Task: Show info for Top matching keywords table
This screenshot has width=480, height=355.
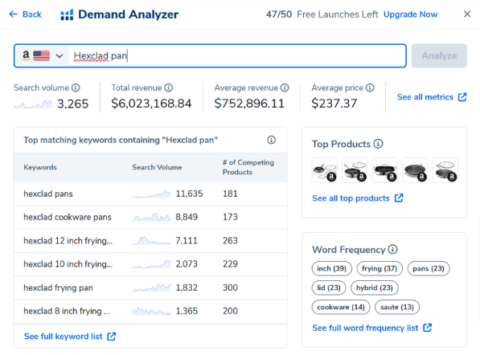Action: (x=271, y=140)
